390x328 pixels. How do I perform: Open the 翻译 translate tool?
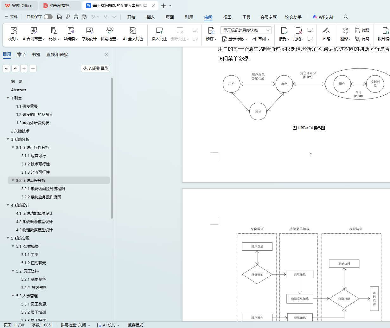(345, 31)
